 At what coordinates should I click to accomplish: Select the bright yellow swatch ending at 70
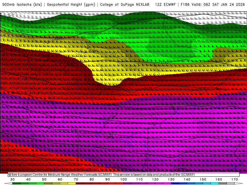(72, 183)
